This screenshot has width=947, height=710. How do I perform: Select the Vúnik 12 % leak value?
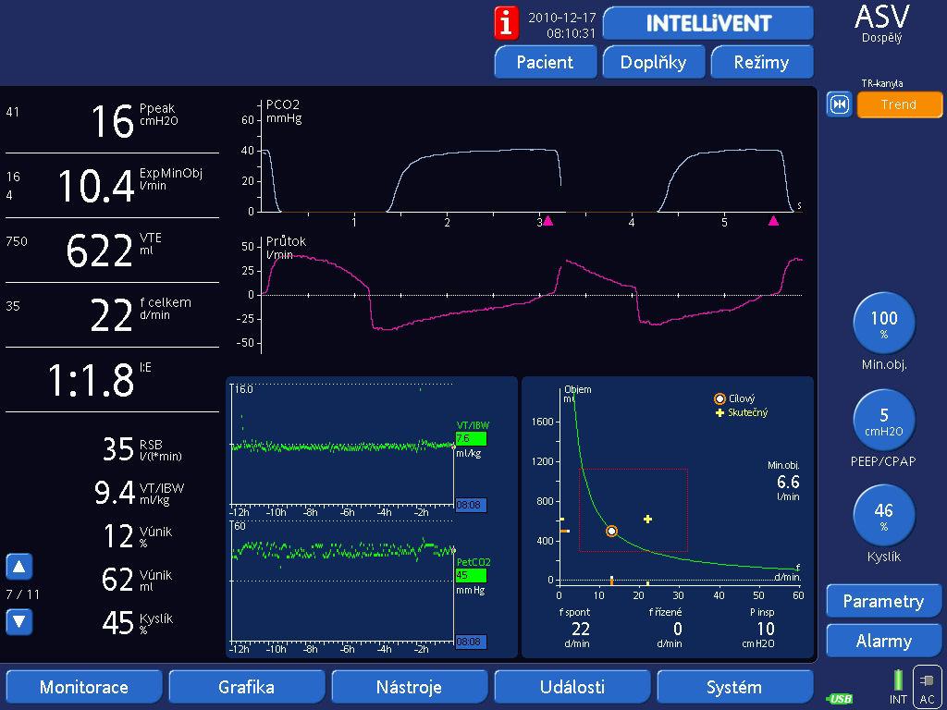(x=139, y=536)
